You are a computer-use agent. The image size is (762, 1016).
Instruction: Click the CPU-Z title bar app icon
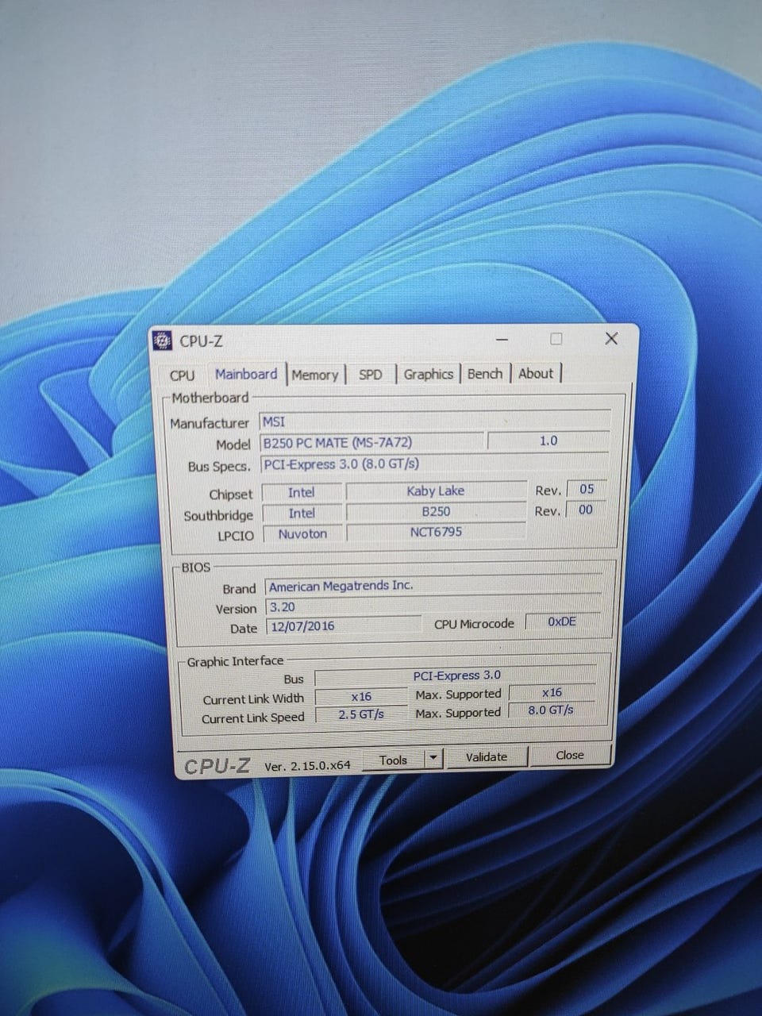point(162,341)
